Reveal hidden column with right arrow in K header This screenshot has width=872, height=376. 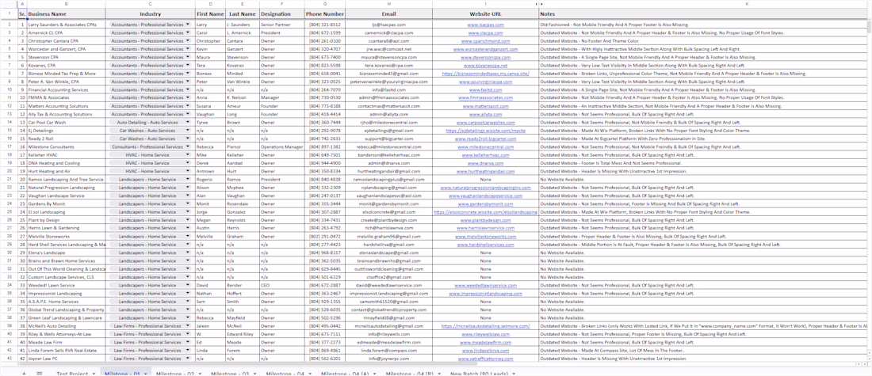541,4
